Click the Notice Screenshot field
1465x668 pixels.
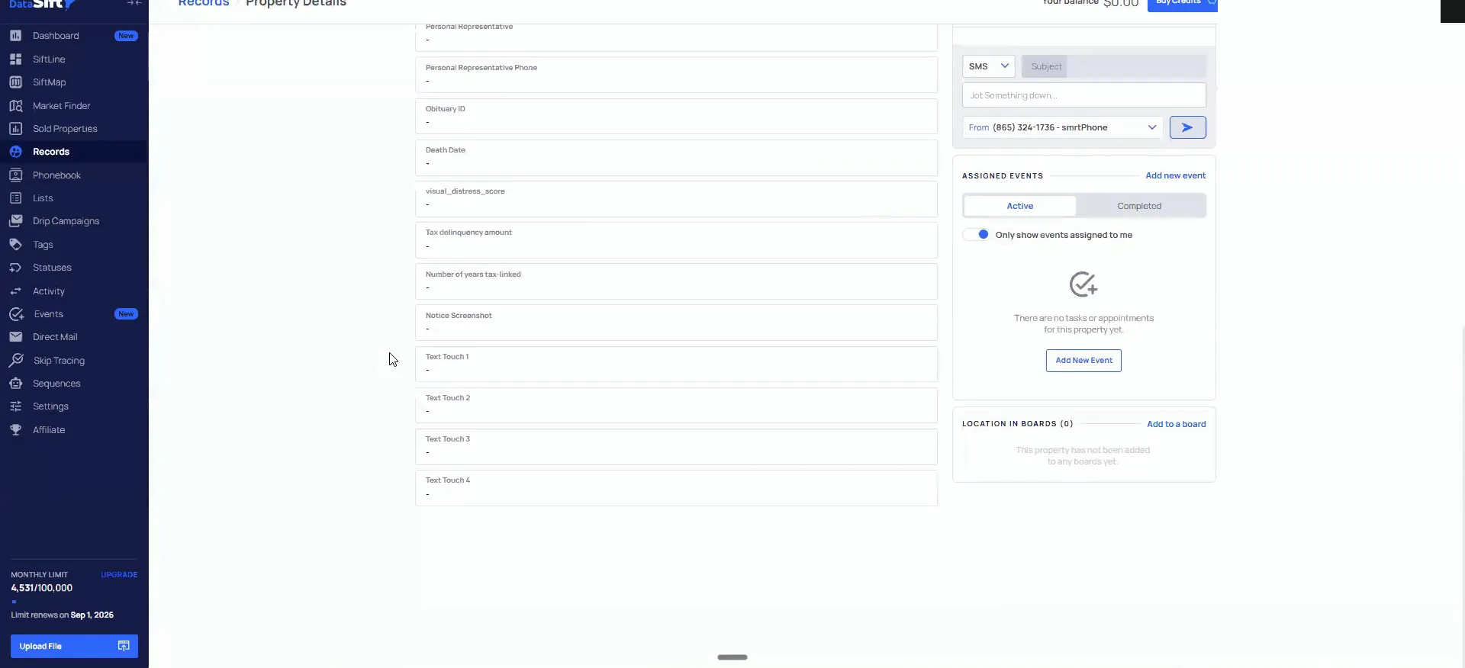pyautogui.click(x=676, y=323)
